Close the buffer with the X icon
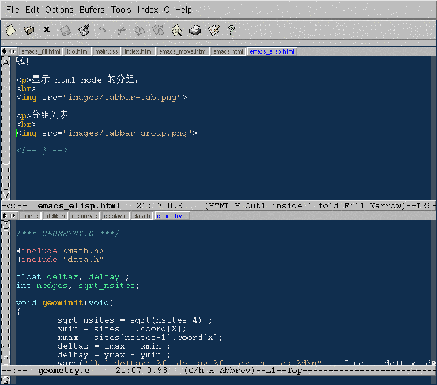The width and height of the screenshot is (437, 385). tap(47, 29)
